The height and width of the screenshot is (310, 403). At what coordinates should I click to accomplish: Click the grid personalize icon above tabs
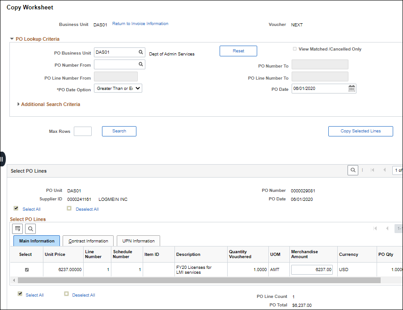18,229
